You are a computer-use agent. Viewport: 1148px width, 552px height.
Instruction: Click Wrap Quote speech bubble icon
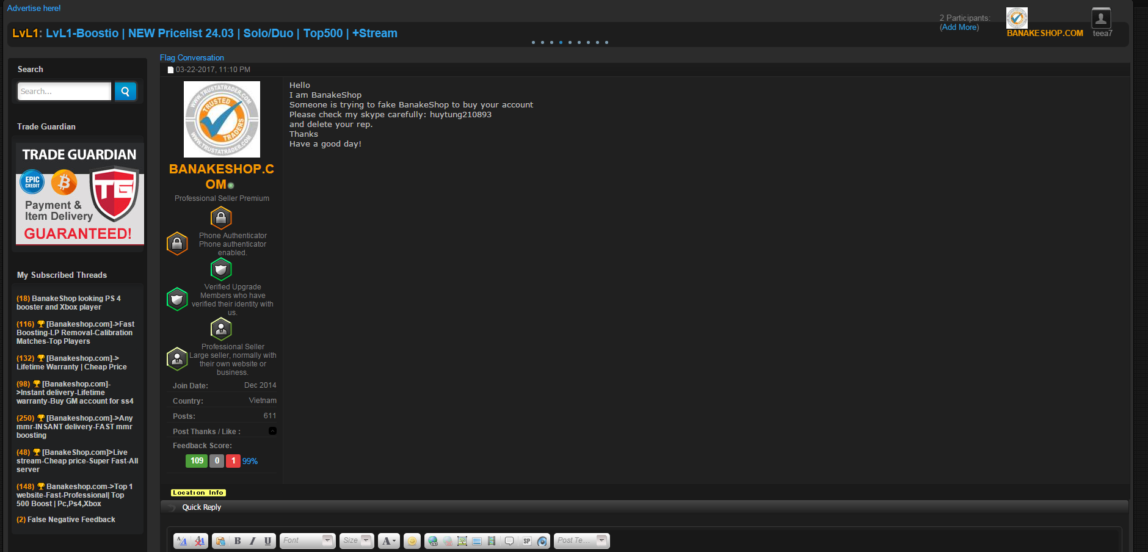(509, 541)
